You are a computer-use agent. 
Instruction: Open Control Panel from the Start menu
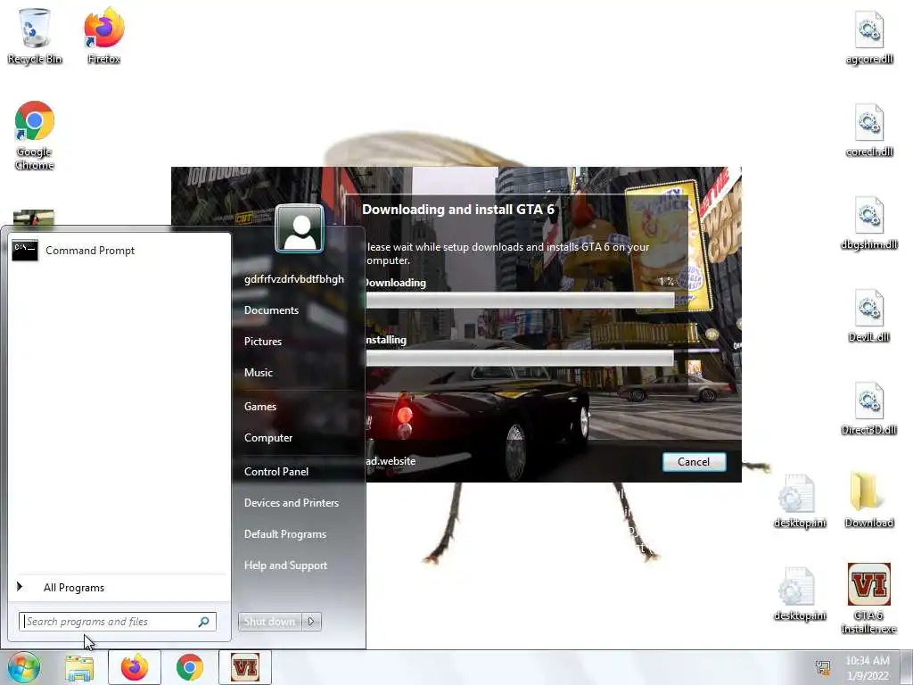[276, 472]
